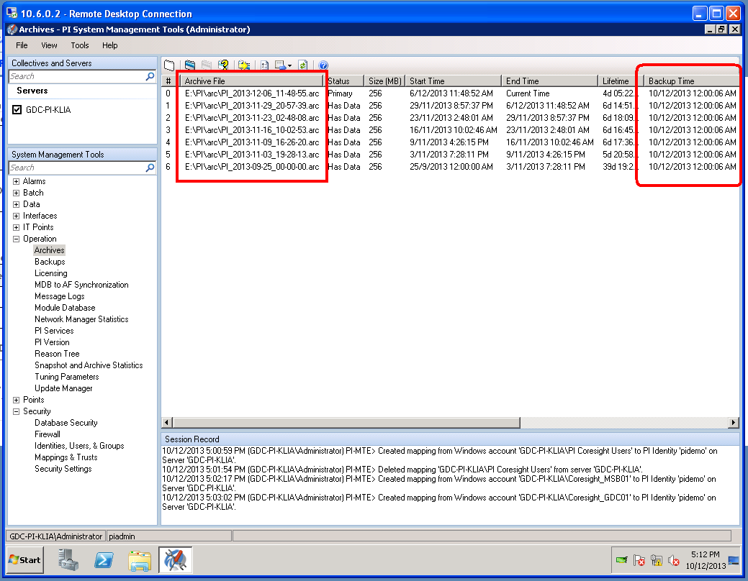
Task: Click the Windows Start button
Action: [x=23, y=559]
